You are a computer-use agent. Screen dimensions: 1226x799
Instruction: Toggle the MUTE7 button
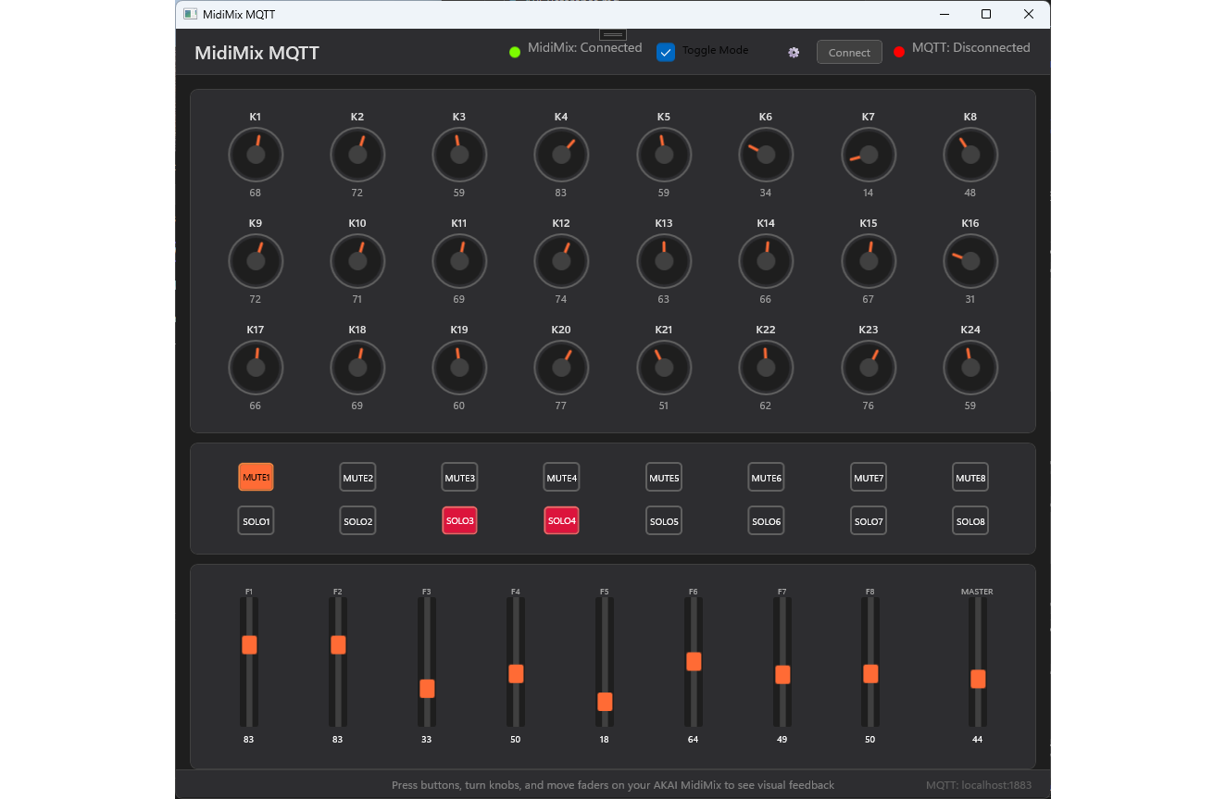(x=869, y=478)
